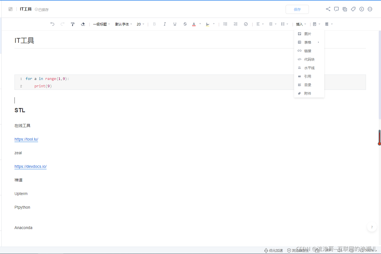381x254 pixels.
Task: Click the IT工具 title in header
Action: click(26, 9)
